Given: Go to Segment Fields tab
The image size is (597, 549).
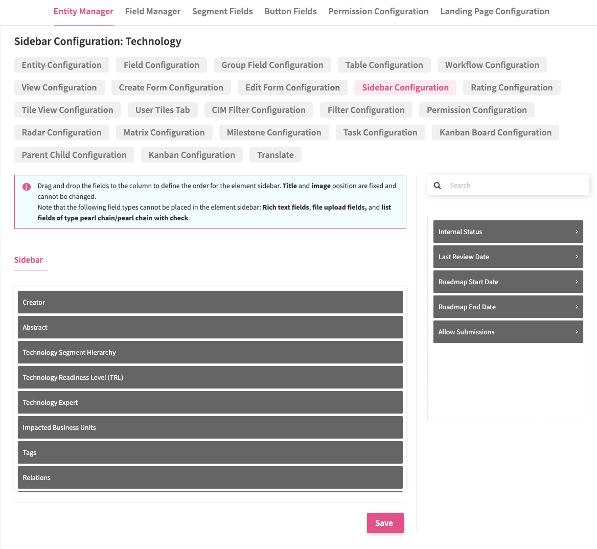Looking at the screenshot, I should click(222, 11).
